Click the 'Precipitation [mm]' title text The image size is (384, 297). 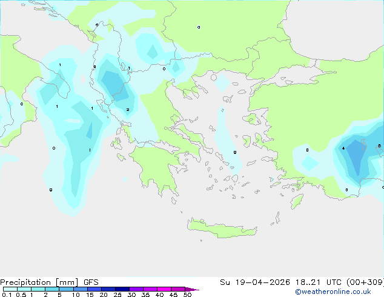tap(39, 282)
